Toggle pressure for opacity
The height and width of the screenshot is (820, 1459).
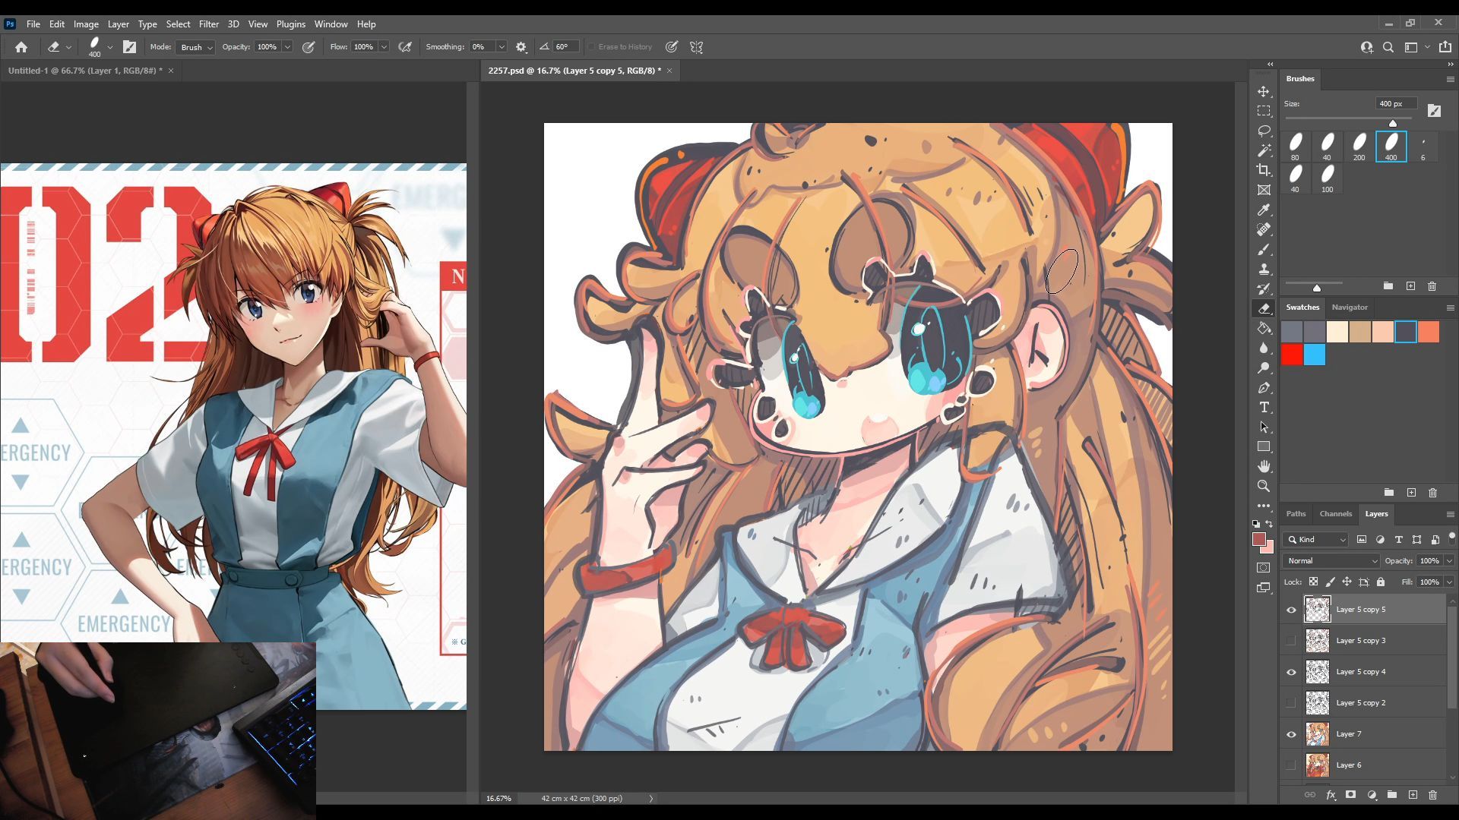coord(309,47)
